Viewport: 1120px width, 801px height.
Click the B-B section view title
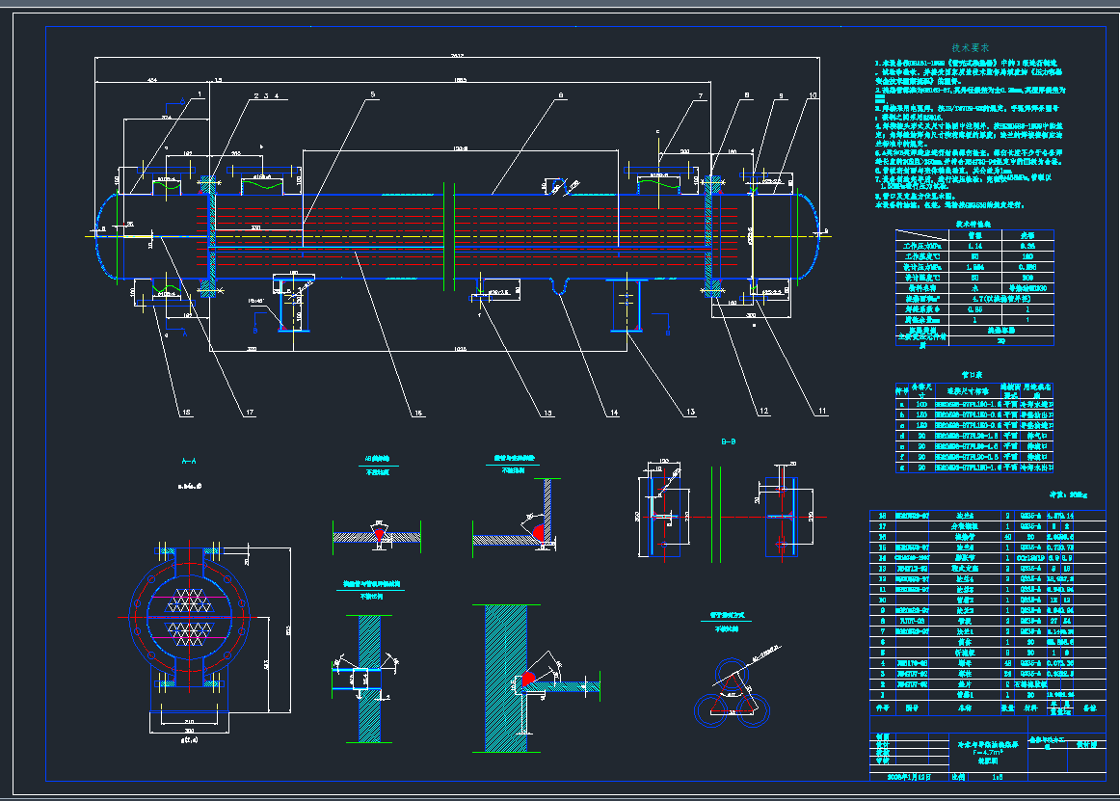(729, 442)
